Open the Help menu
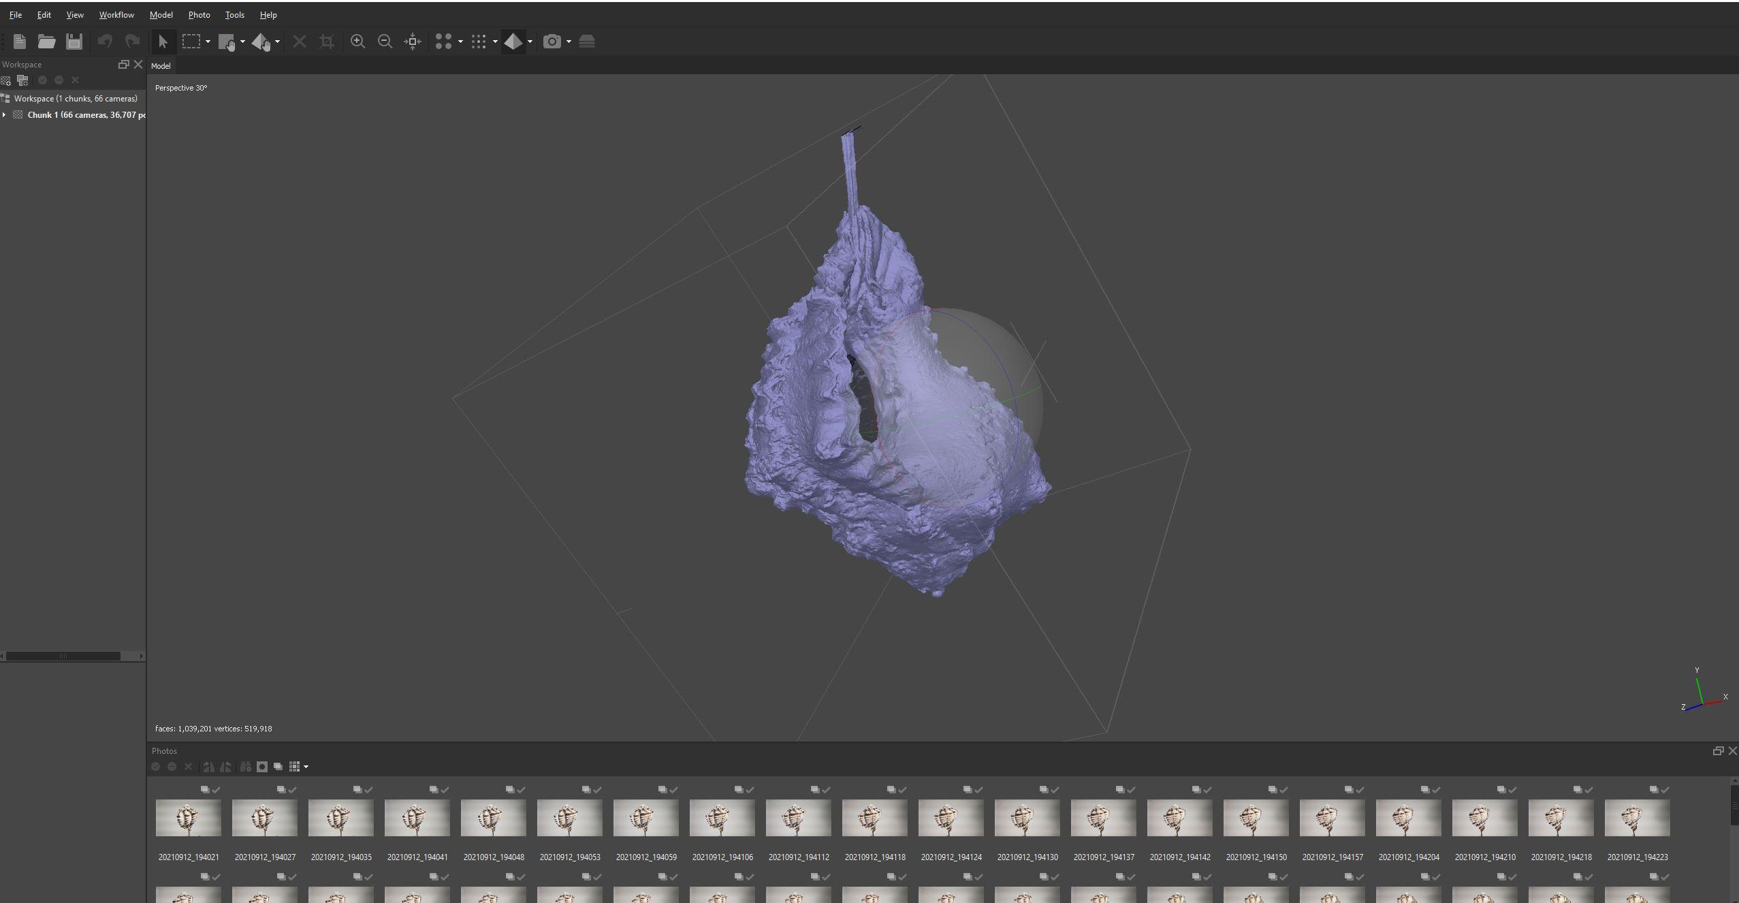1739x903 pixels. (268, 15)
